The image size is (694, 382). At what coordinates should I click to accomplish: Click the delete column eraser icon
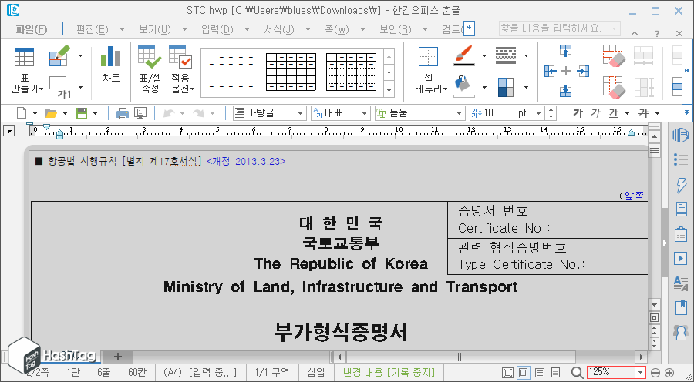coord(614,87)
